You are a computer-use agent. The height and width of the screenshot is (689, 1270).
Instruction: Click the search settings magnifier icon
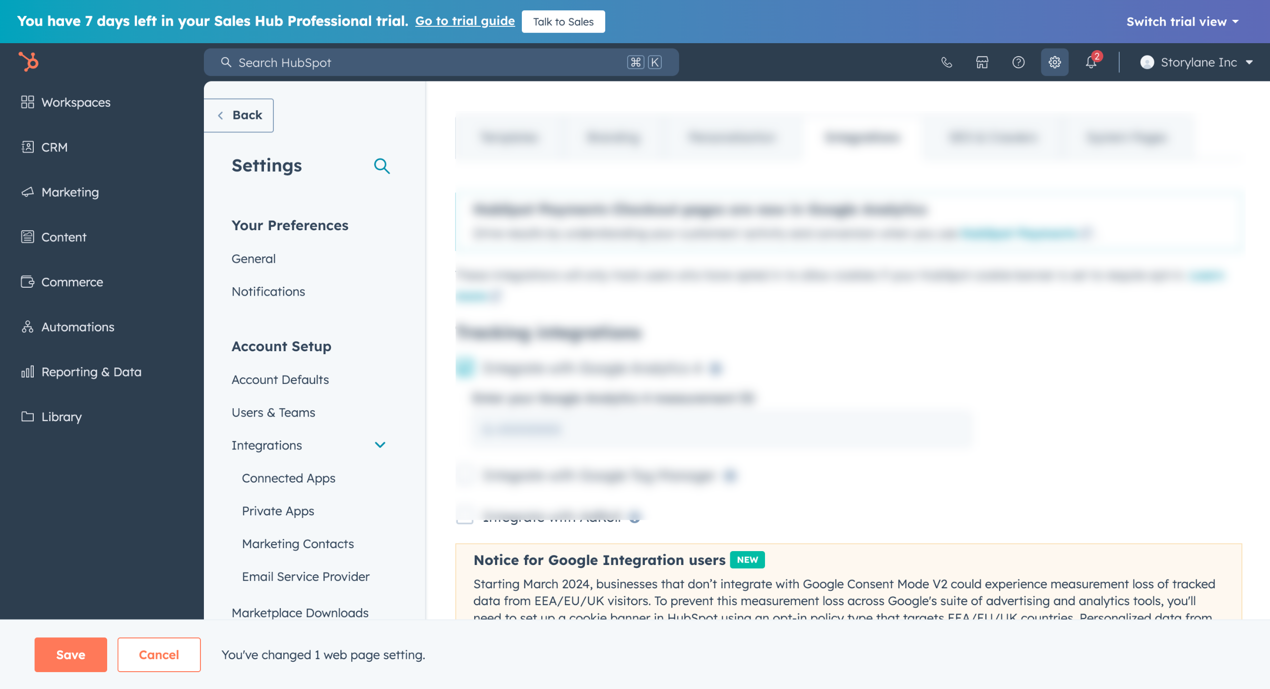(381, 166)
